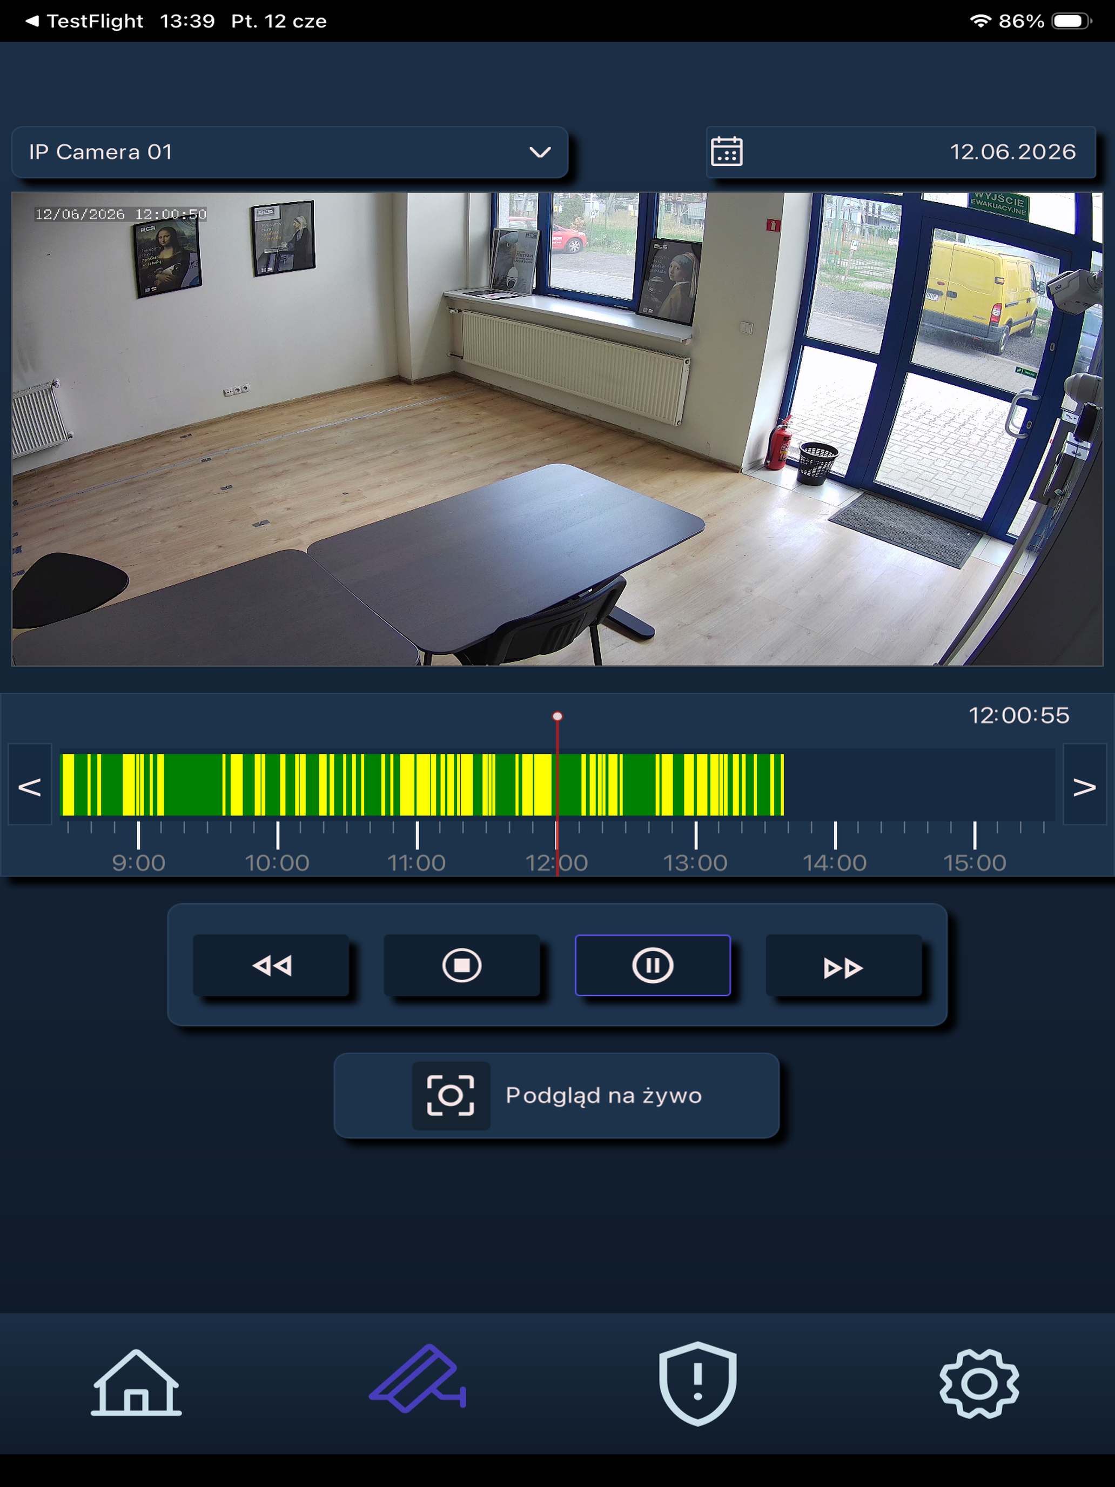Image resolution: width=1115 pixels, height=1487 pixels.
Task: Stop the recording playback
Action: tap(462, 966)
